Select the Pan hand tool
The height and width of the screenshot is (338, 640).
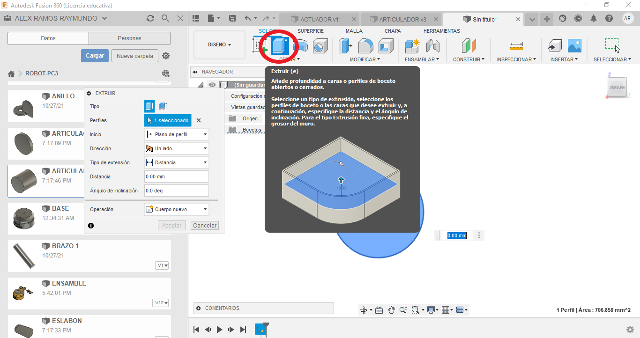coord(391,310)
